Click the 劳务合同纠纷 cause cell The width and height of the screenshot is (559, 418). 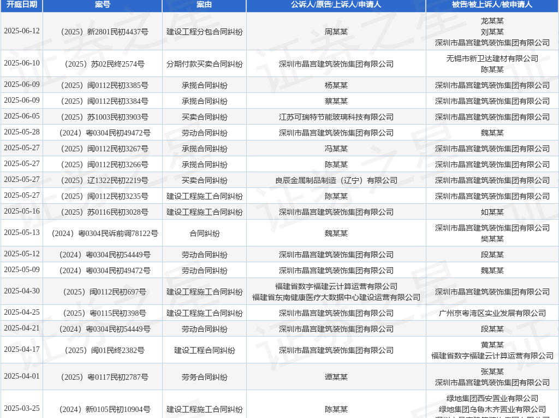(x=204, y=377)
